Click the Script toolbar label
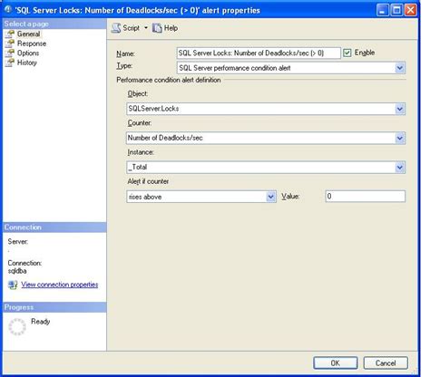Viewport: 430px width, 377px height. (x=131, y=28)
